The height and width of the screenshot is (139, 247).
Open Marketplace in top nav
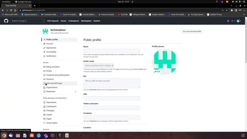86,21
